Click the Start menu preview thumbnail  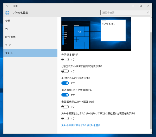click(x=96, y=34)
